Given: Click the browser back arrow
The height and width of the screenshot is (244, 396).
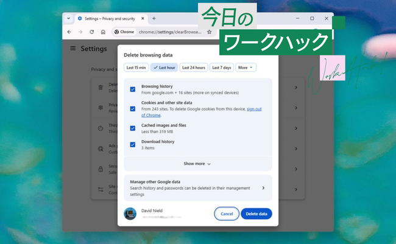Looking at the screenshot, I should [69, 32].
